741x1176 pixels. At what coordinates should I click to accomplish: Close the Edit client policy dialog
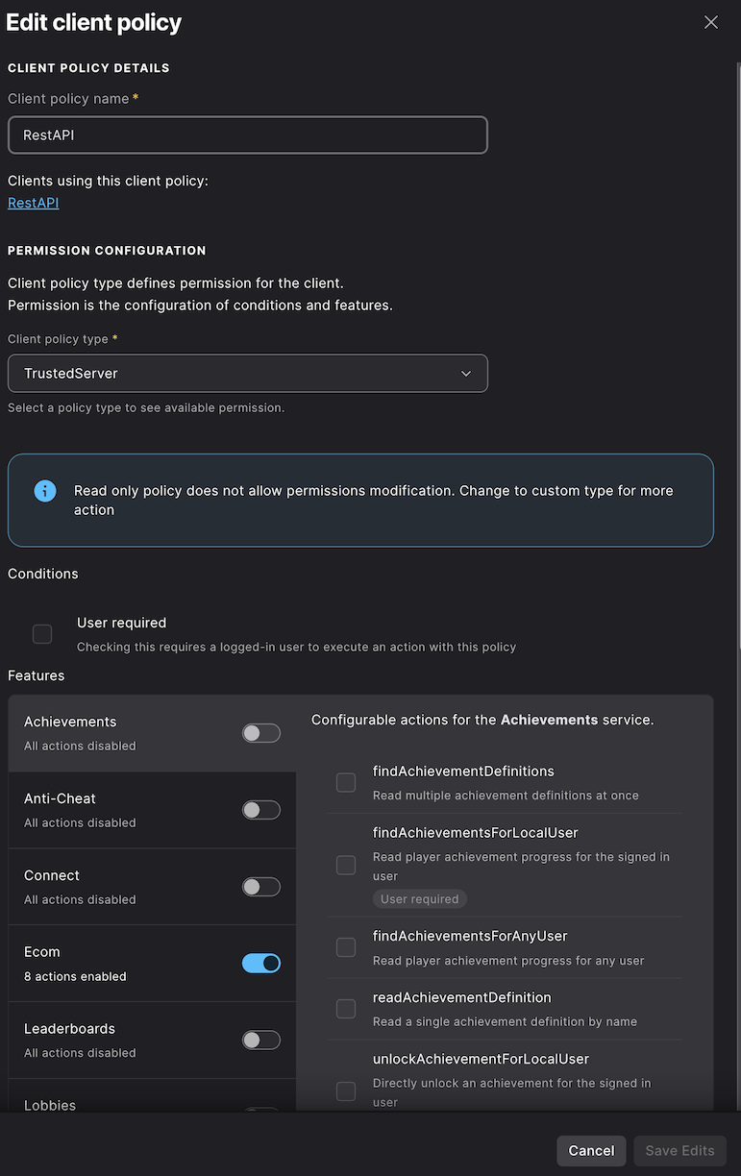tap(711, 22)
